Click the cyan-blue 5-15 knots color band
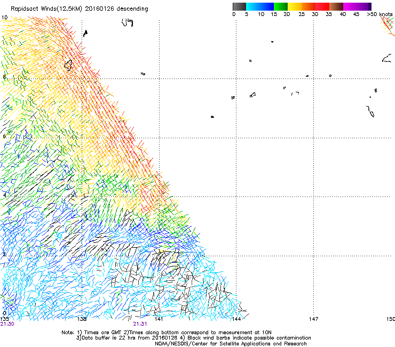This screenshot has width=395, height=347. 260,6
